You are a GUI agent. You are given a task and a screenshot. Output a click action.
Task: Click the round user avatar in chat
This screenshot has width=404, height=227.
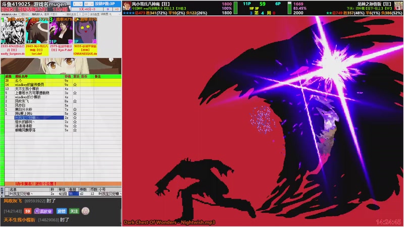point(85,211)
